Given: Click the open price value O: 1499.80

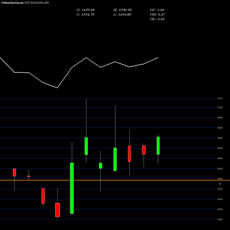Looking at the screenshot, I should coord(86,10).
